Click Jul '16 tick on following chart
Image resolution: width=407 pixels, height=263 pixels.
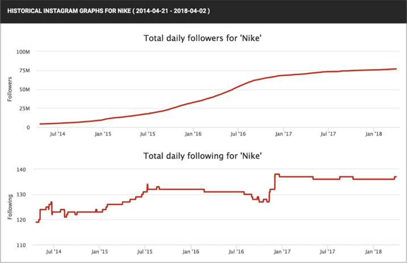pos(236,252)
